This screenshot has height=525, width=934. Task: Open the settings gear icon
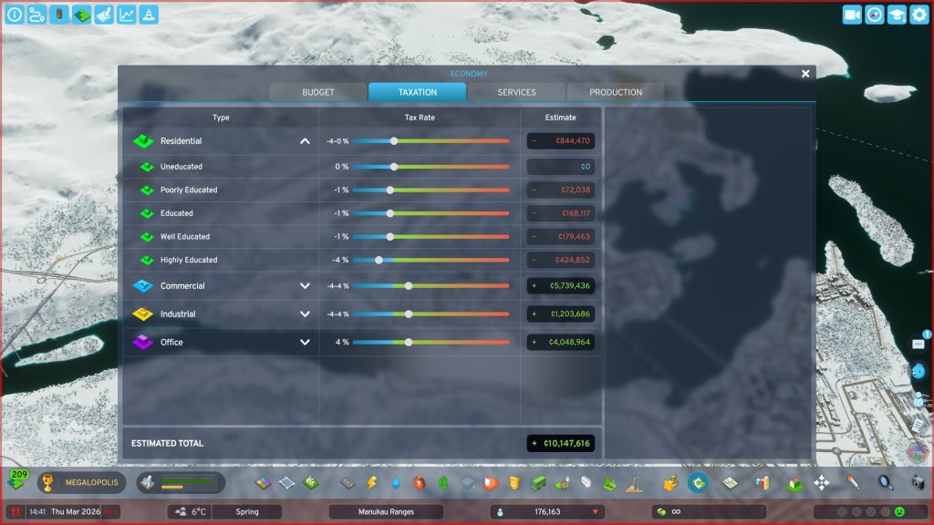918,15
